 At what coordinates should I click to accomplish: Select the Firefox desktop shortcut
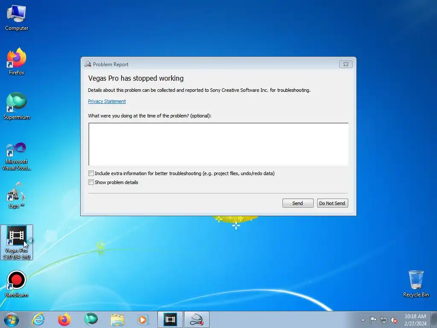(17, 61)
